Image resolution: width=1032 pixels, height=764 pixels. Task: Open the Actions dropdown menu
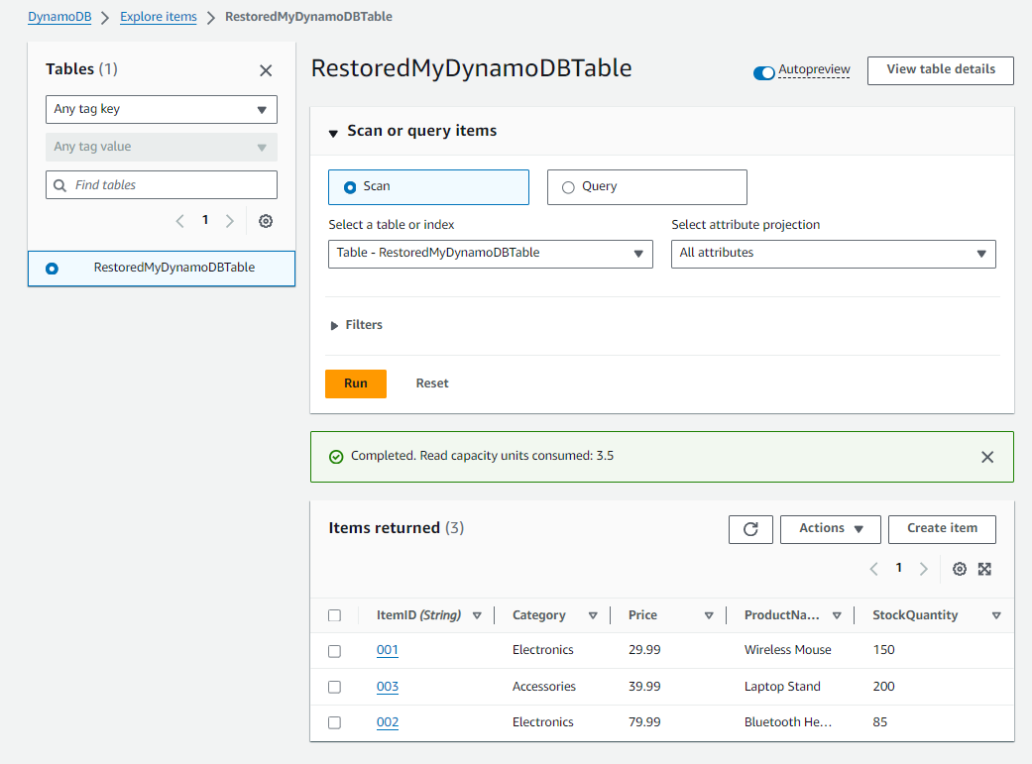(830, 529)
